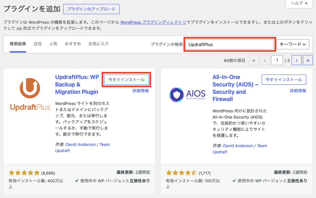This screenshot has width=316, height=198.
Task: Click compatibility checkmark on UpdraftPlus card
Action: tap(77, 181)
